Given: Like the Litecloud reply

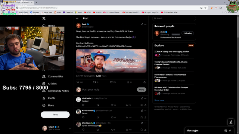Looking at the screenshot, I should pos(112,130).
